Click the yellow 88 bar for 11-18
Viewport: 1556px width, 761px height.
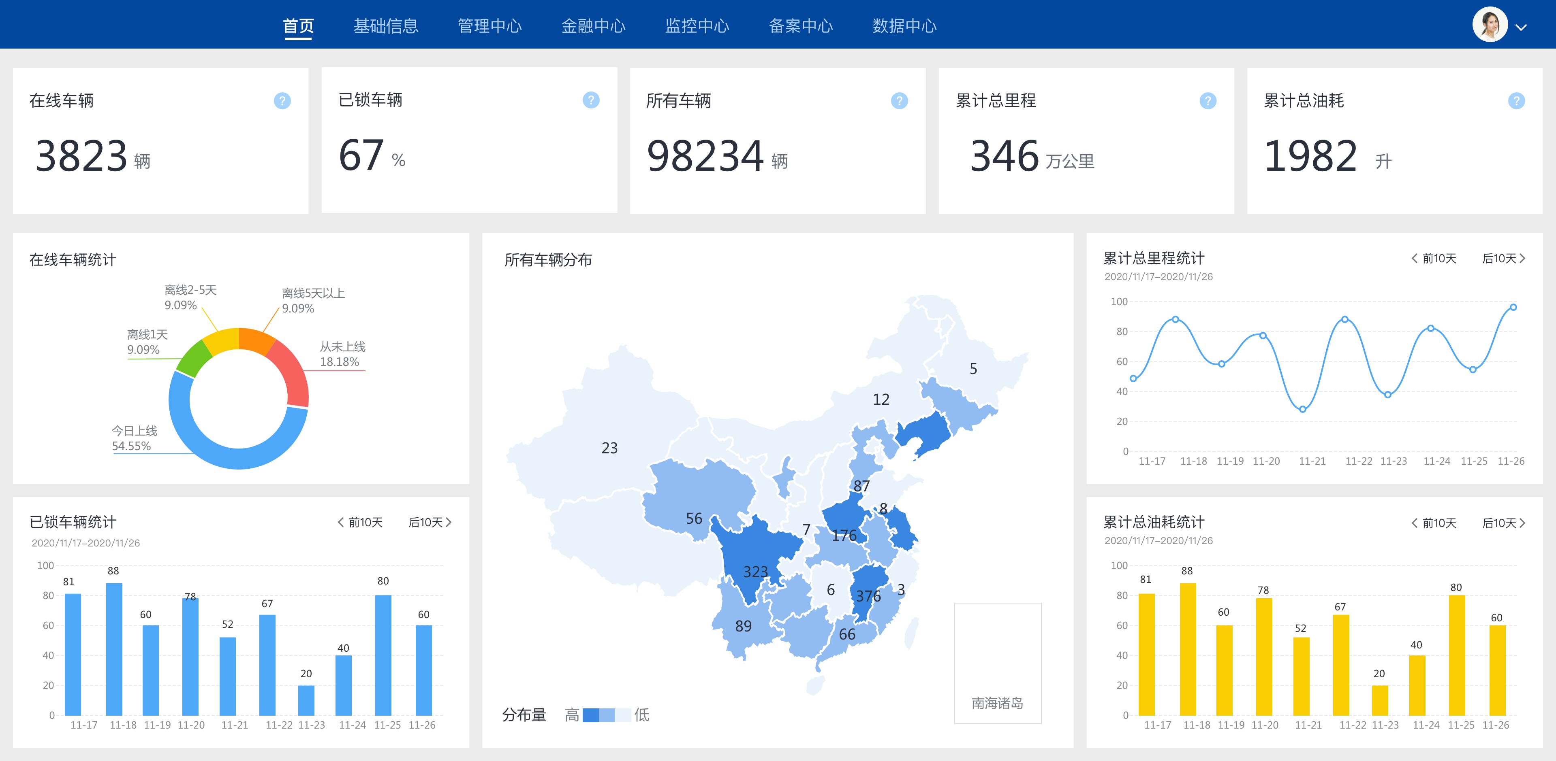(1188, 649)
